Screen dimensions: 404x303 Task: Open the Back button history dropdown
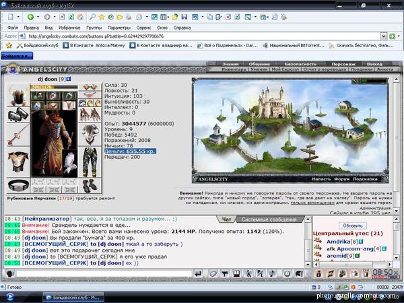(x=38, y=17)
